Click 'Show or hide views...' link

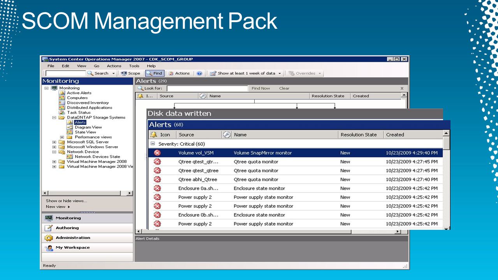[x=66, y=201]
